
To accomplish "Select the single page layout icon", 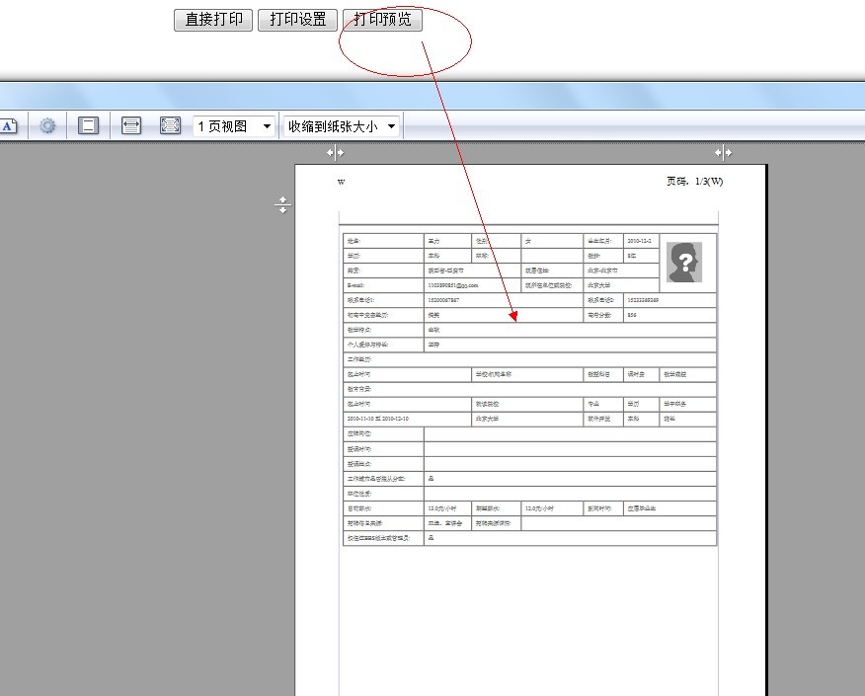I will tap(87, 125).
